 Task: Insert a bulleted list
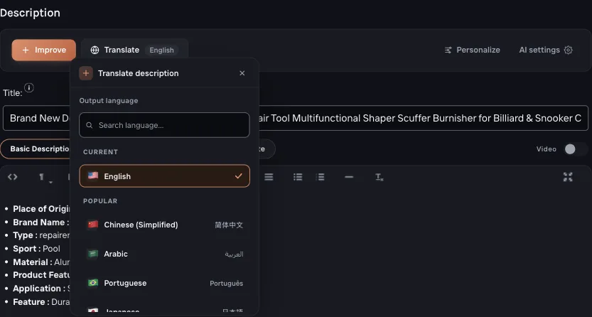click(x=298, y=177)
